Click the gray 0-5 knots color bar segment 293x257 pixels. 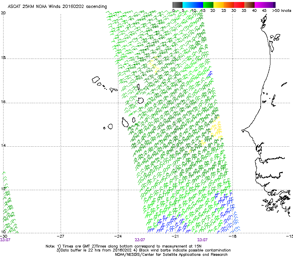click(x=177, y=5)
